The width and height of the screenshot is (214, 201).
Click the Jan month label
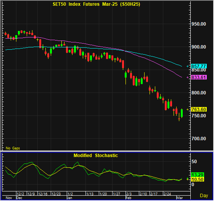(69, 198)
